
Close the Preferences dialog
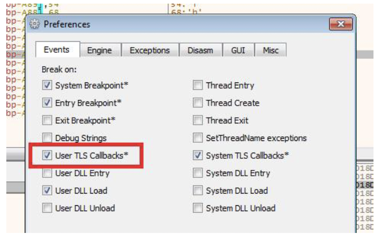340,24
